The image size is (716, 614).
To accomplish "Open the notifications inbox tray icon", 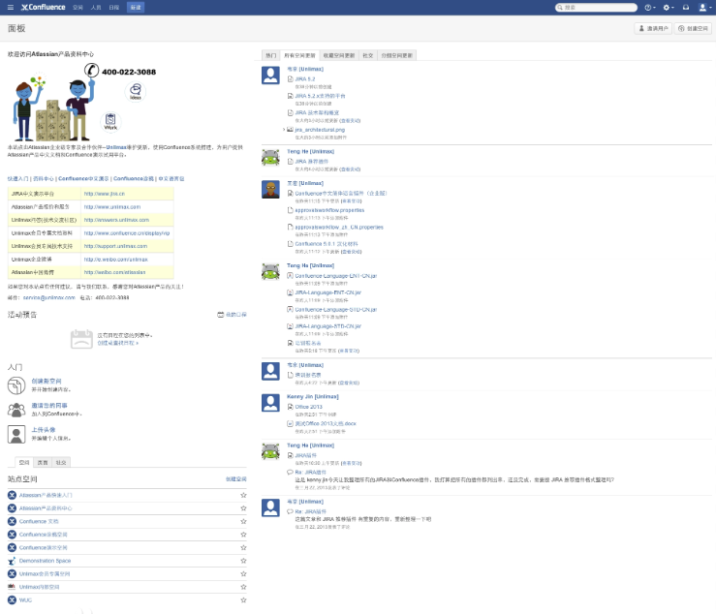I will point(686,8).
